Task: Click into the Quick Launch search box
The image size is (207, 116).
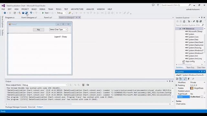Action: pyautogui.click(x=176, y=5)
